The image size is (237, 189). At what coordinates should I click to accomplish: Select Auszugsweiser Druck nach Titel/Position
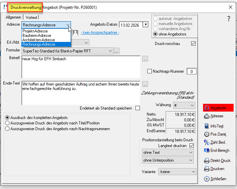pyautogui.click(x=7, y=123)
